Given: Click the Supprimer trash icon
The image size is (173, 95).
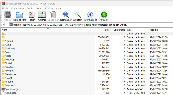Looking at the screenshot, I should [x=53, y=15].
